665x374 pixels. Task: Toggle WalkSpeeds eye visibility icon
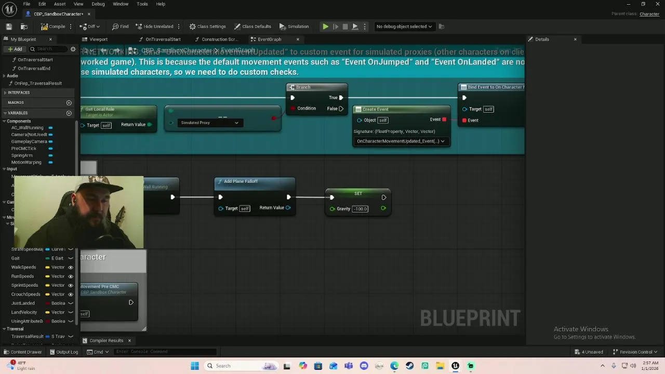point(71,268)
